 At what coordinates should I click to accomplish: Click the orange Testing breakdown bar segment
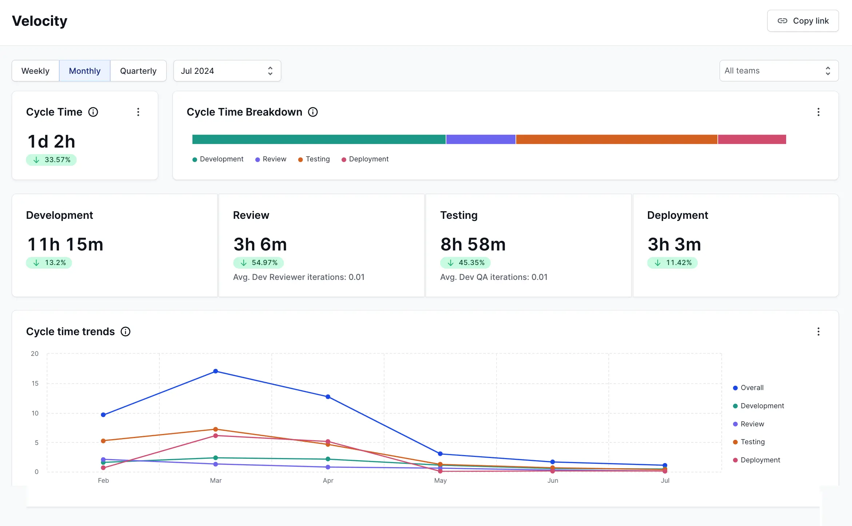pyautogui.click(x=616, y=139)
